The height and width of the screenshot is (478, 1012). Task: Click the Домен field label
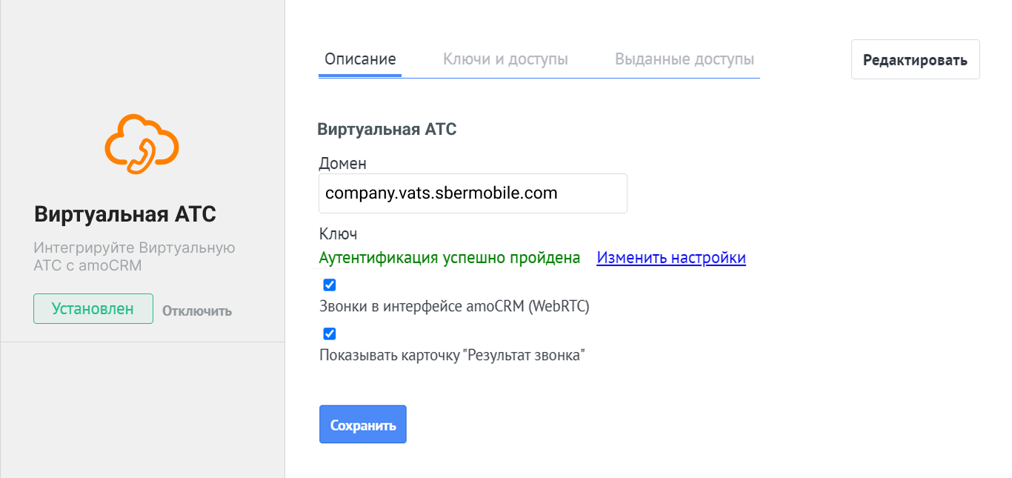tap(343, 163)
